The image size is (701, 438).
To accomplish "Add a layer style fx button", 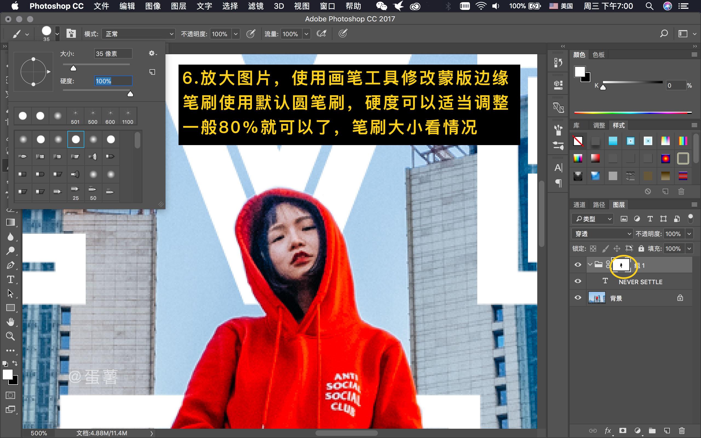I will tap(608, 431).
